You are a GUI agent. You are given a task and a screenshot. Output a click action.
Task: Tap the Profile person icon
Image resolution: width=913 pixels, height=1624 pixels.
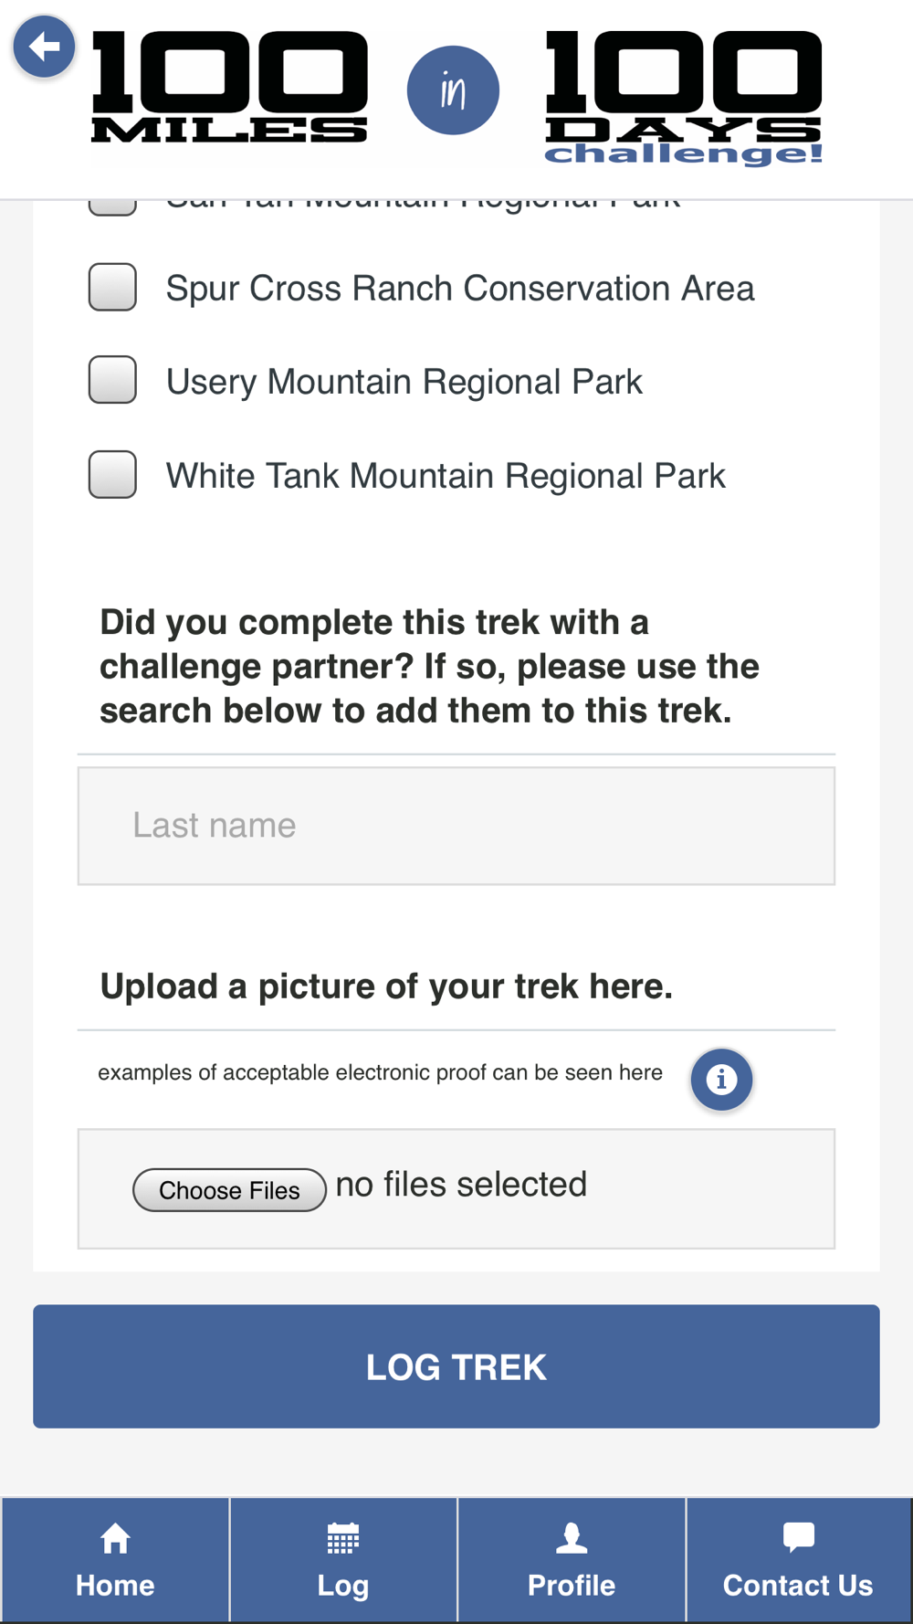tap(572, 1539)
